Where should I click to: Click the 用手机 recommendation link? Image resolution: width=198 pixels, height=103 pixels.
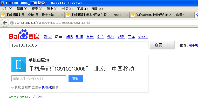tap(193, 45)
